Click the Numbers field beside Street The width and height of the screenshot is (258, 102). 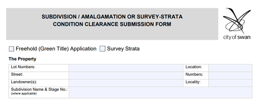tap(230, 75)
